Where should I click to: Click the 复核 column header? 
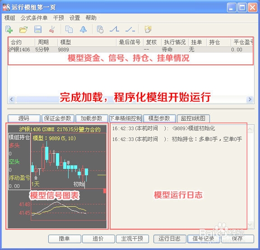[x=152, y=42]
